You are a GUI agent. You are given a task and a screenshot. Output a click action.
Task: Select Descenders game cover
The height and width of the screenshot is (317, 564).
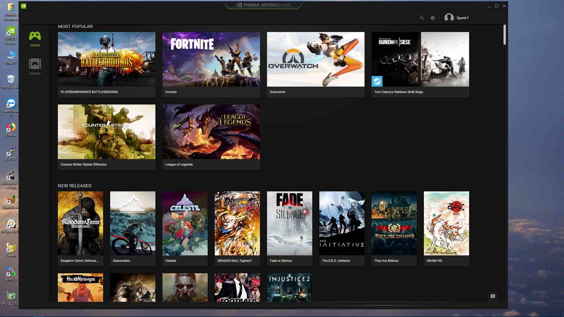133,223
